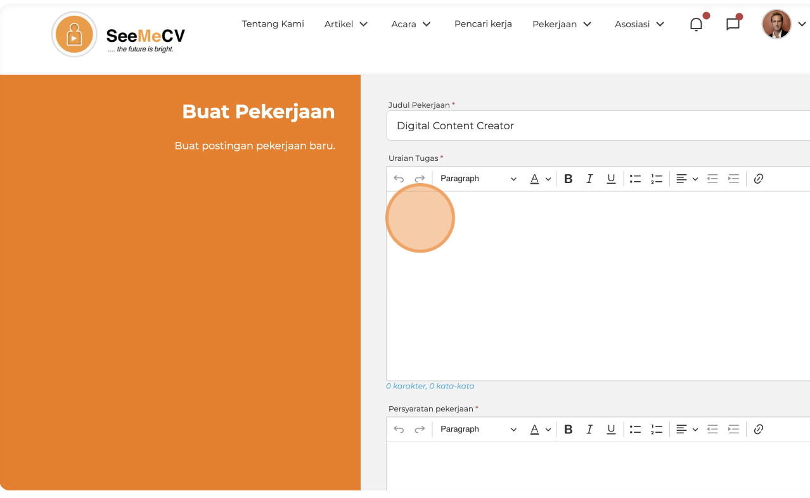Toggle underline in Persyaratan pekerjaan editor
This screenshot has width=810, height=498.
(611, 430)
